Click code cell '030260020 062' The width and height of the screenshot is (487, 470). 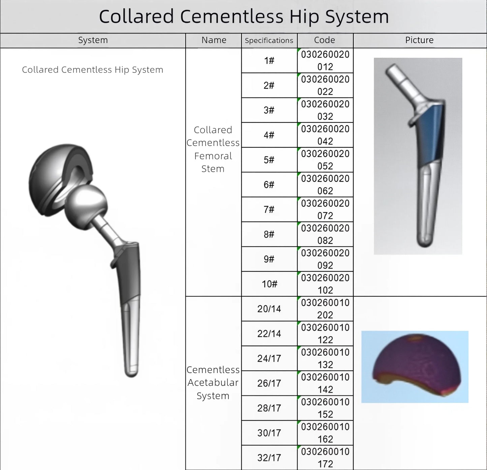325,185
